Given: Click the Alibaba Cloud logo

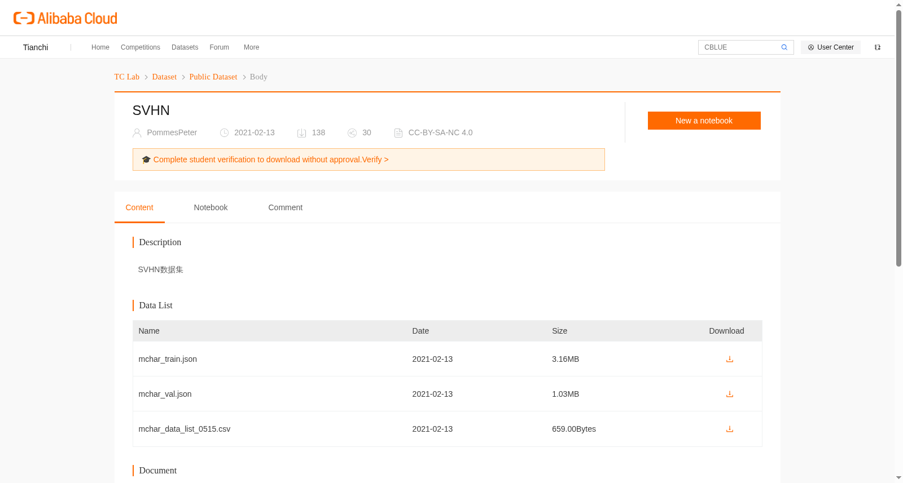Looking at the screenshot, I should click(x=65, y=18).
